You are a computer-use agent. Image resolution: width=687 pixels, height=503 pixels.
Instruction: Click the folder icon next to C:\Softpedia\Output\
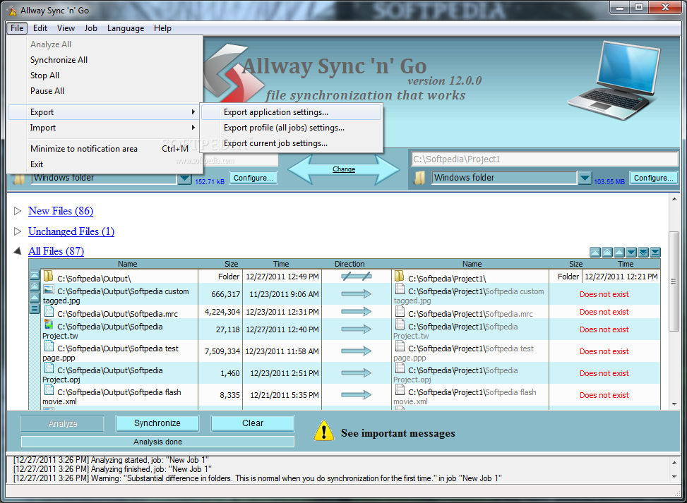coord(48,277)
